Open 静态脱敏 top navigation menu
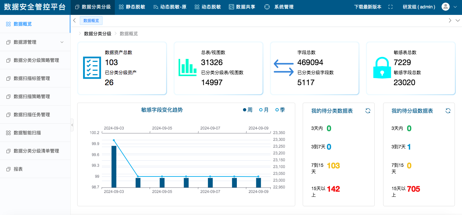Screen dimensions: 462x215 [x=132, y=7]
